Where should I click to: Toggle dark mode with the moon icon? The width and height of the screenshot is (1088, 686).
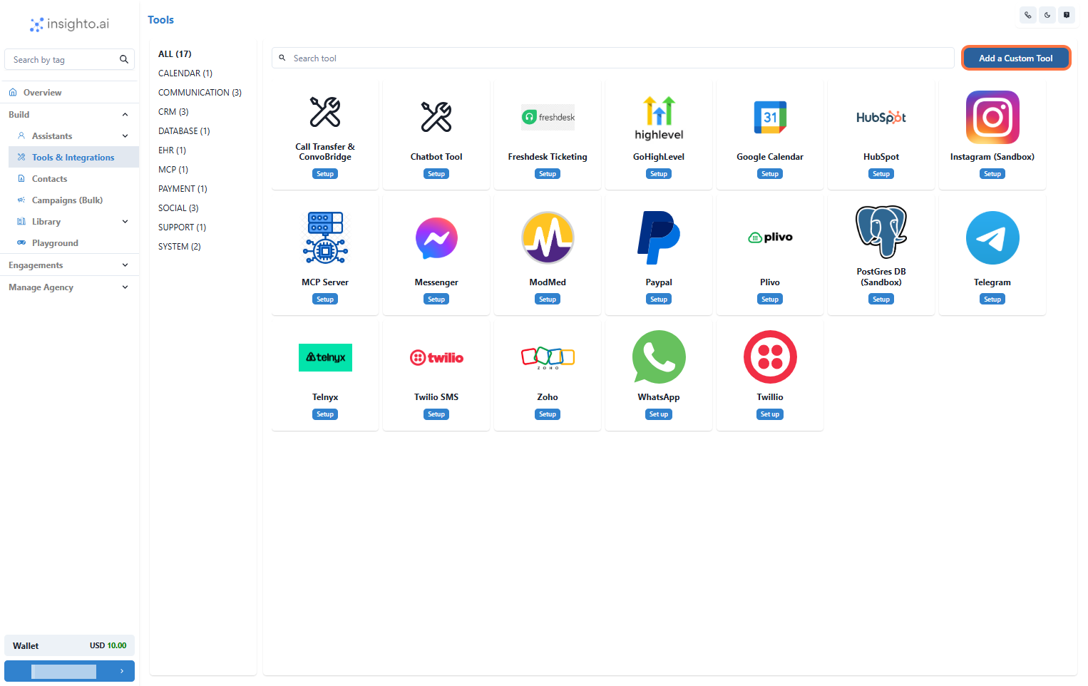point(1047,14)
